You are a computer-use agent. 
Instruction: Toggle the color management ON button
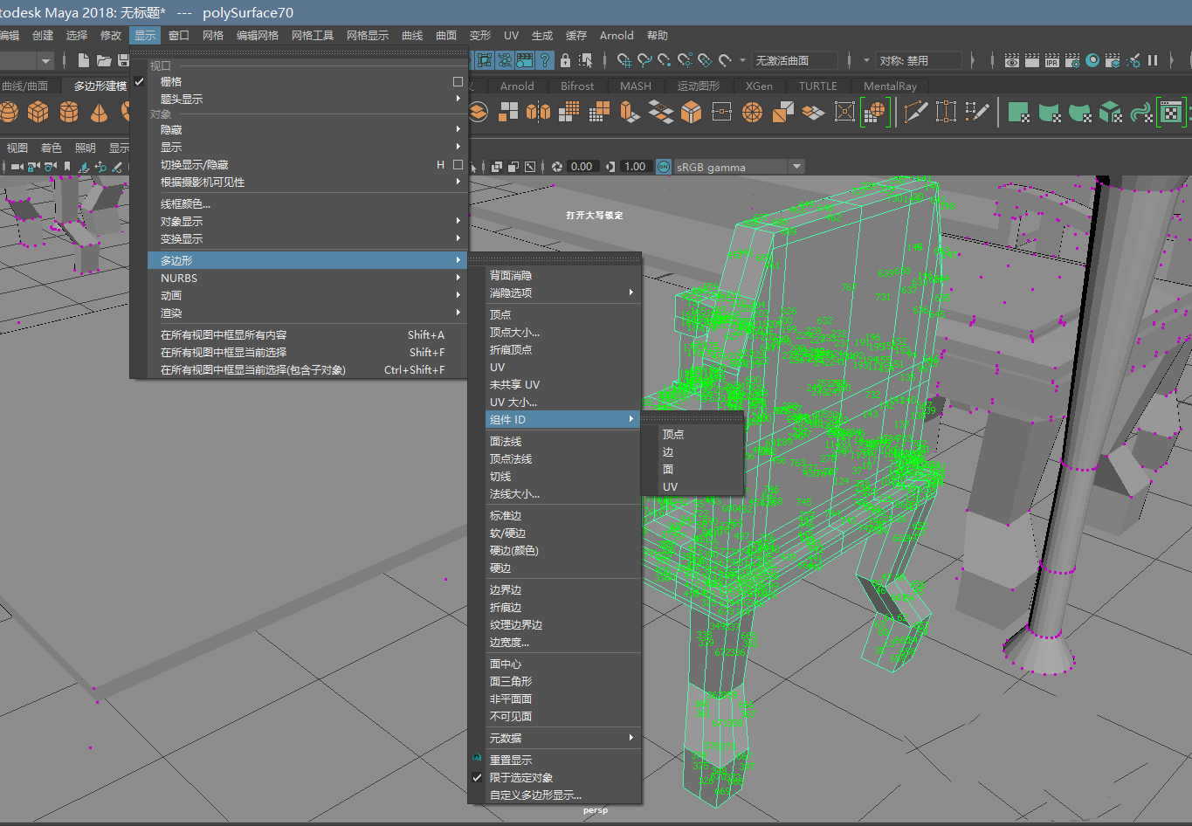click(664, 167)
